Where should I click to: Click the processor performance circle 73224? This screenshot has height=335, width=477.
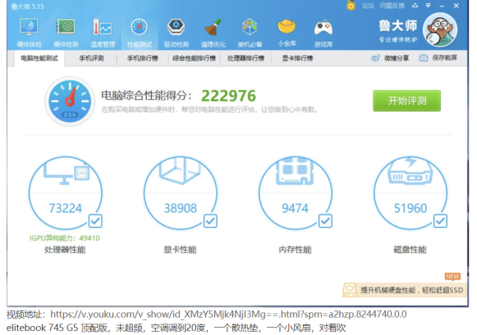(66, 193)
